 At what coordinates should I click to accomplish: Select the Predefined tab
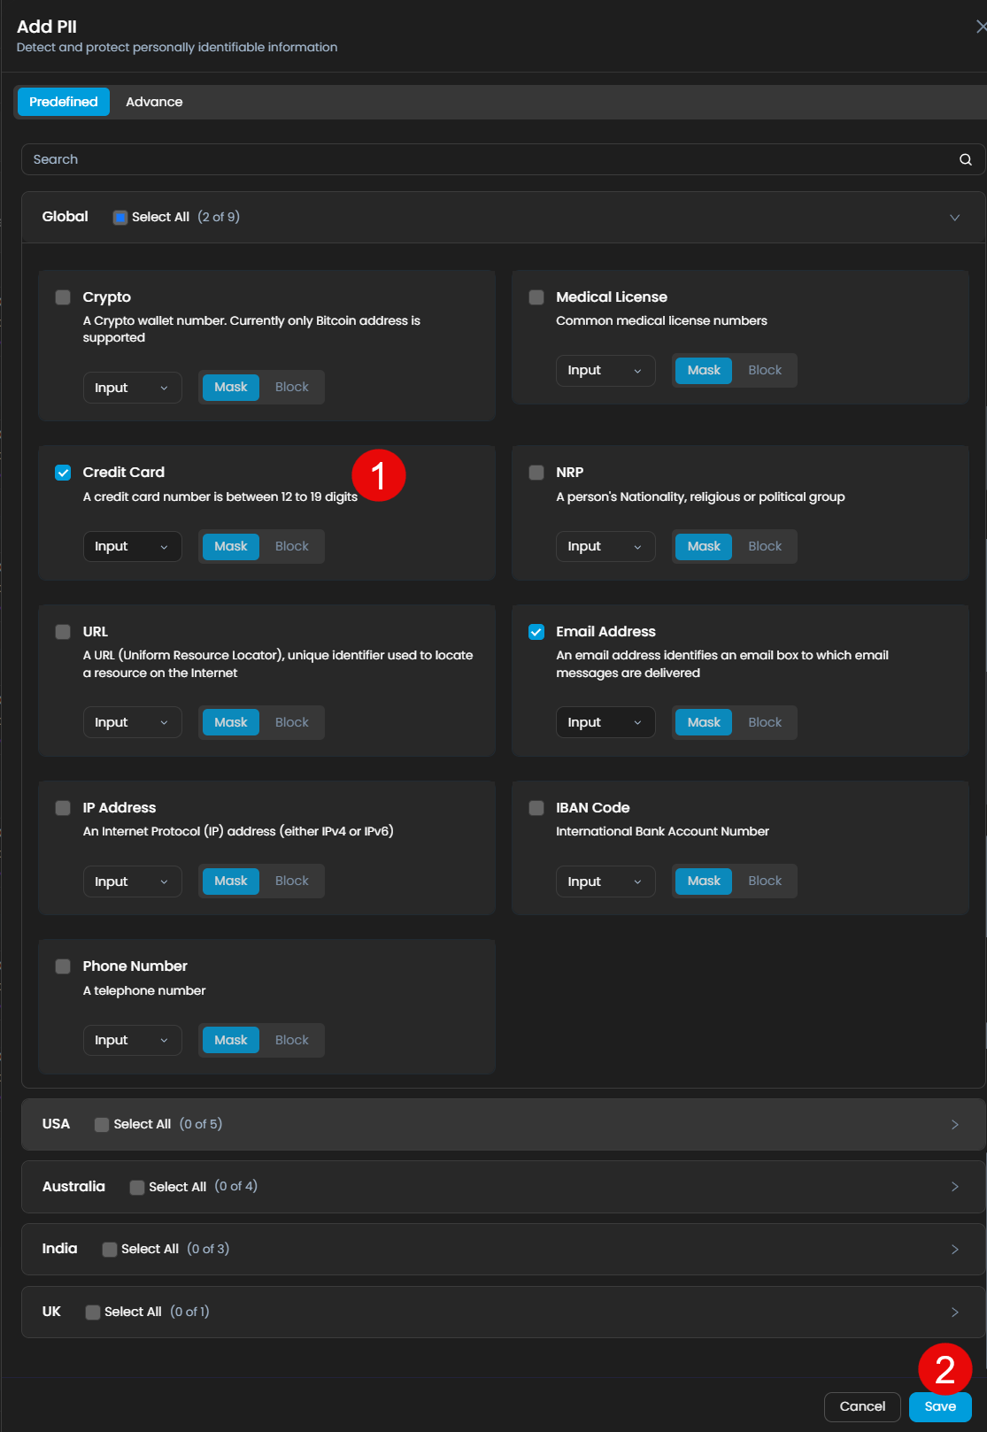[x=63, y=102]
